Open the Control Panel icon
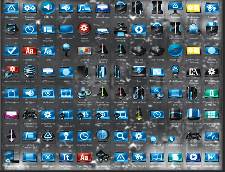The height and width of the screenshot is (172, 225). (12, 29)
